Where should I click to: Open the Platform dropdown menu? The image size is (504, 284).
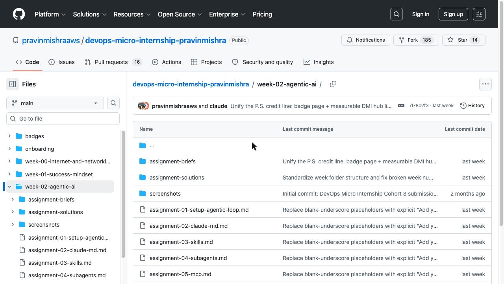click(x=50, y=14)
